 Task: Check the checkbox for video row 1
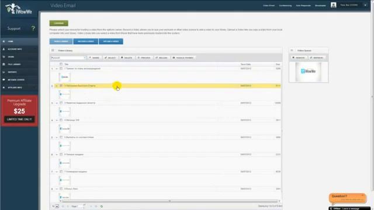tap(61, 69)
